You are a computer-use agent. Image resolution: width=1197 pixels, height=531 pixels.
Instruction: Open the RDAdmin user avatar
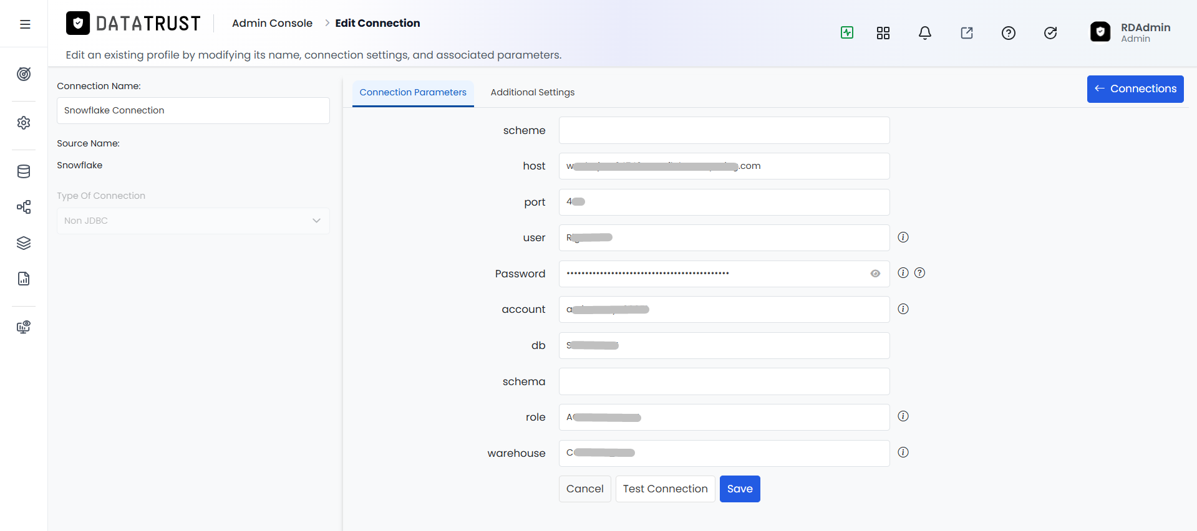(x=1100, y=32)
